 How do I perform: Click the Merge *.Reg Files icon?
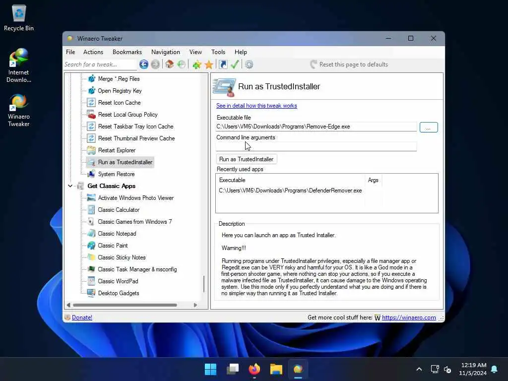(92, 79)
